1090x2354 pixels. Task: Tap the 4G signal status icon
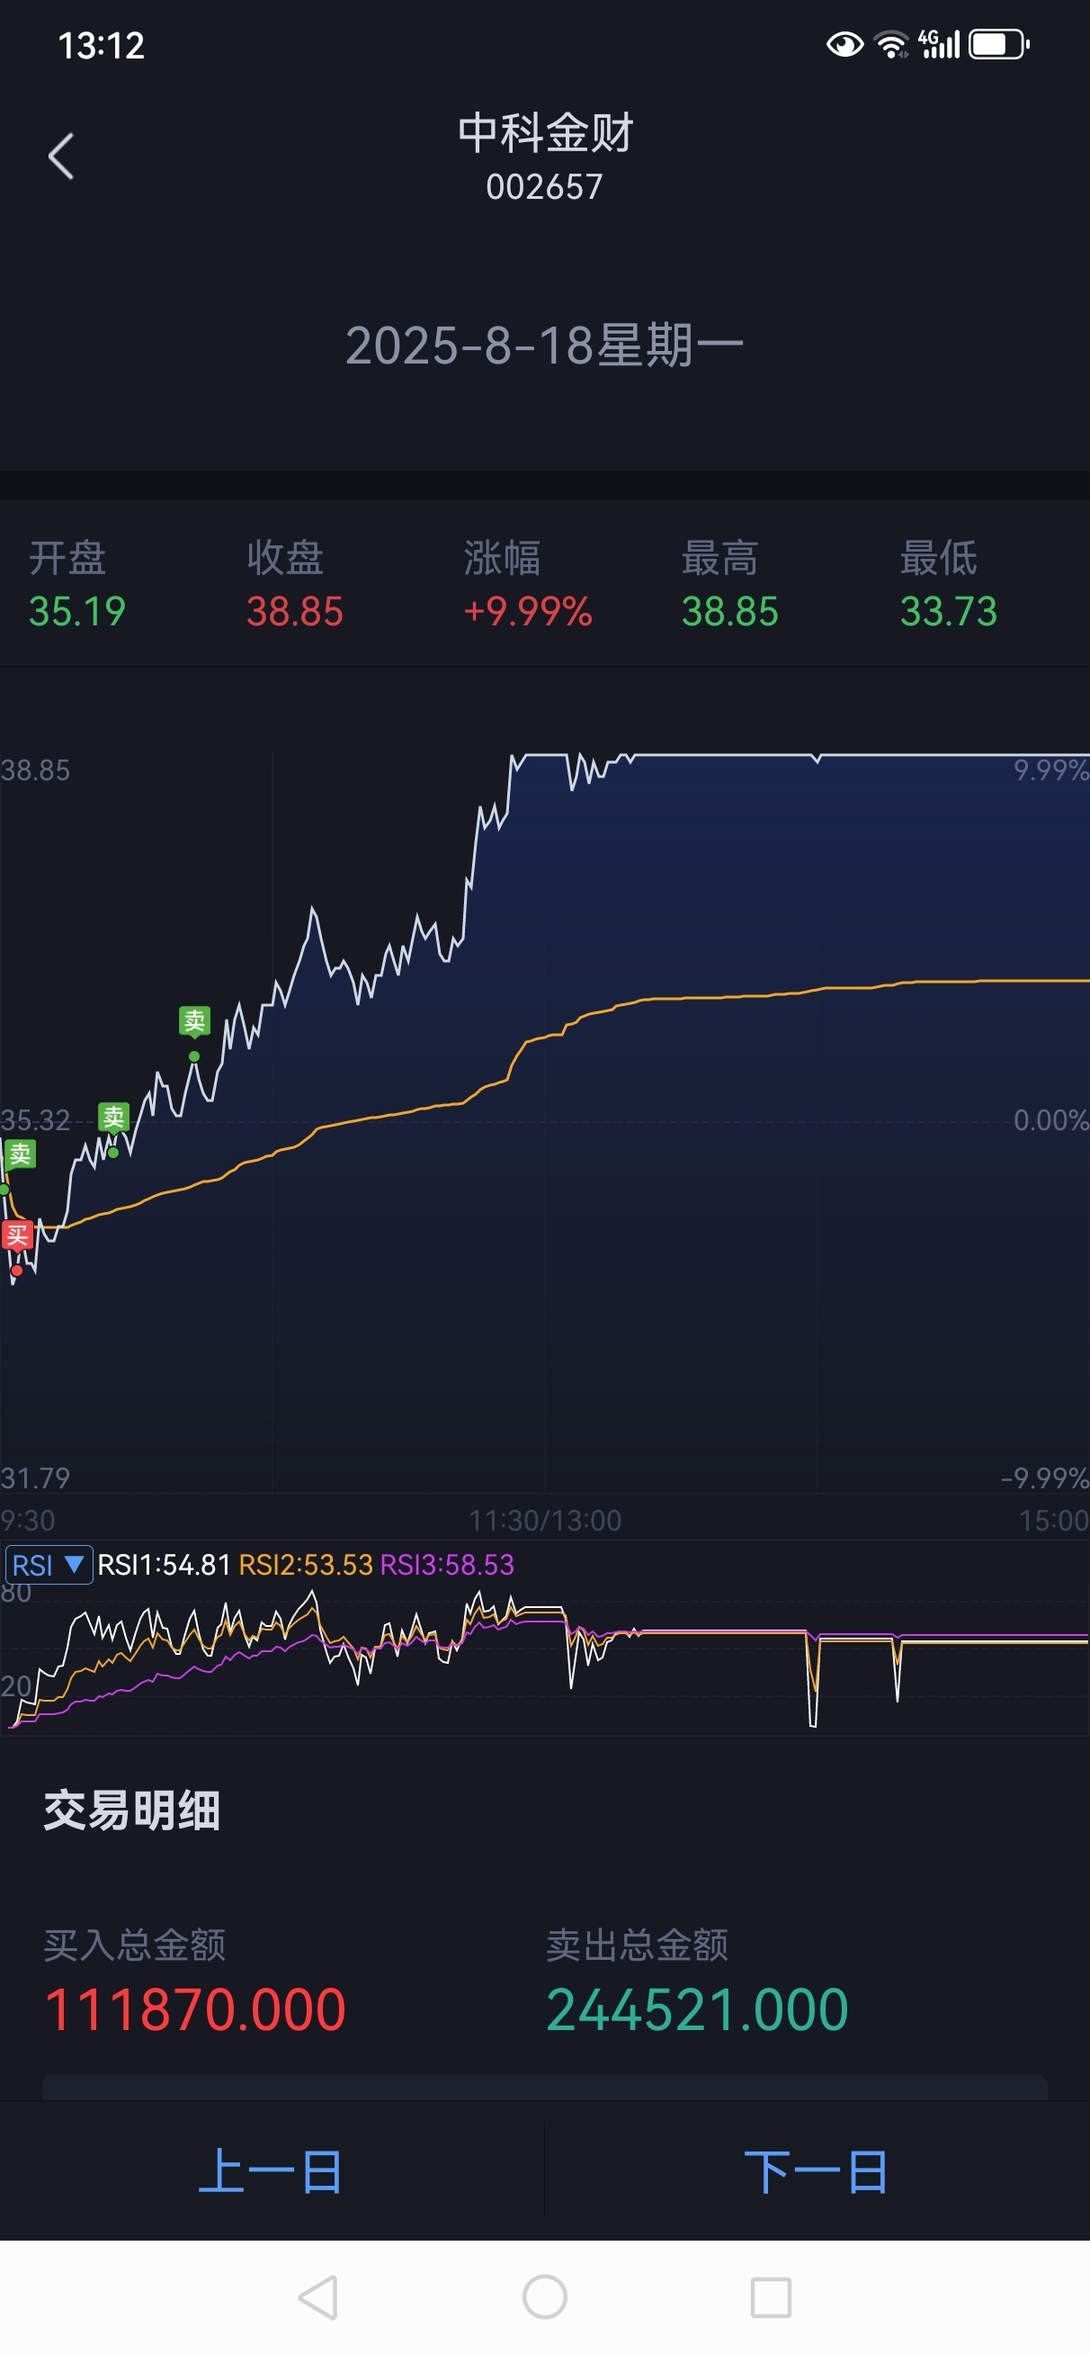(939, 44)
